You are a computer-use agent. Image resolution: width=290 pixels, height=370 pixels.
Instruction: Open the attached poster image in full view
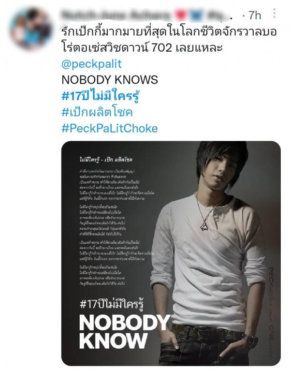171,253
